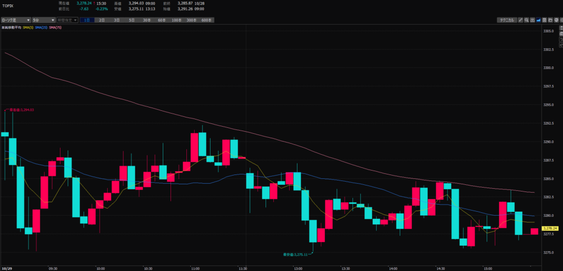
Task: Click the yellow 3,278.24 current price marker
Action: pos(550,228)
